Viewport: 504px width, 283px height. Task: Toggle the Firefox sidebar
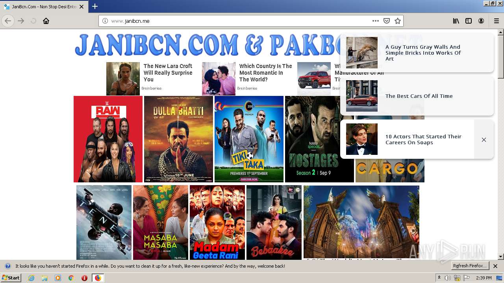click(469, 21)
